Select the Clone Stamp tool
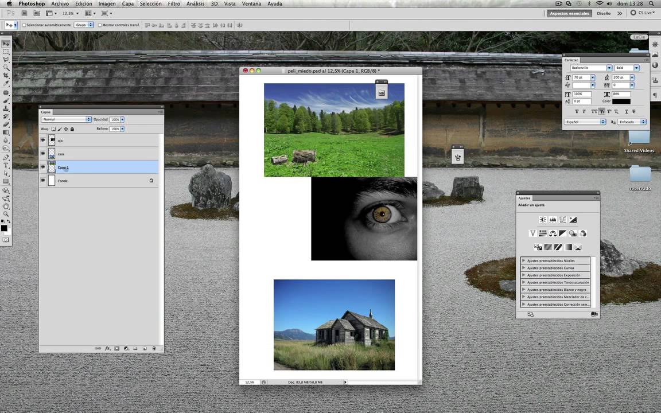The width and height of the screenshot is (661, 413). click(x=6, y=108)
